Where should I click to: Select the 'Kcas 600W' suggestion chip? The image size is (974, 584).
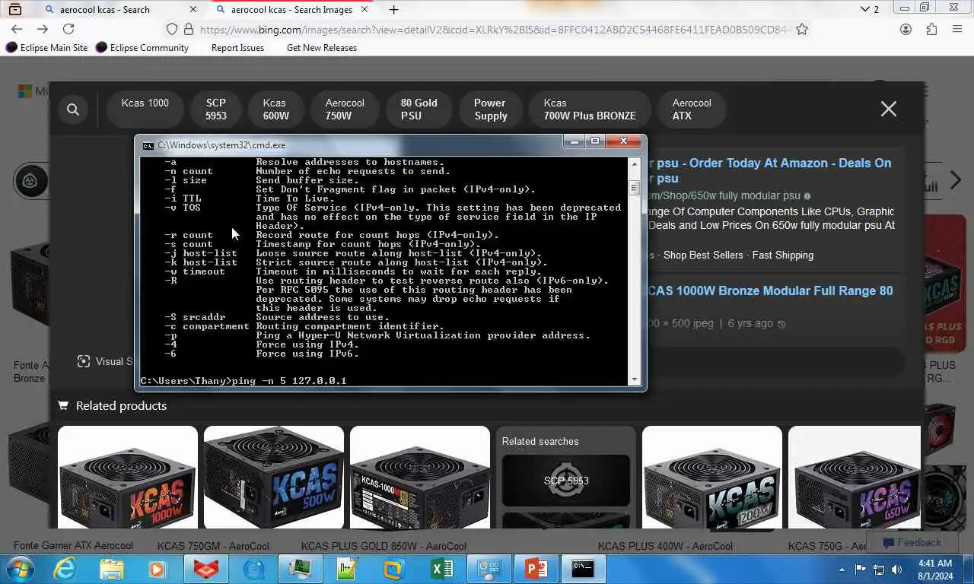click(x=276, y=109)
